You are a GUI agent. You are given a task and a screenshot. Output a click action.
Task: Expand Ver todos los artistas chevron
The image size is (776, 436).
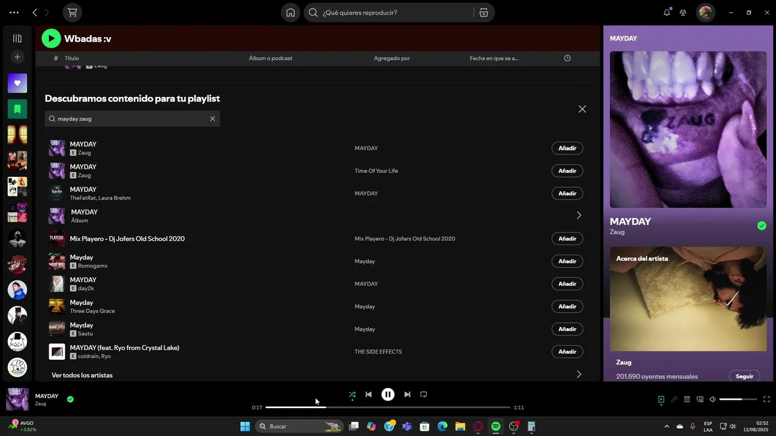pyautogui.click(x=578, y=375)
